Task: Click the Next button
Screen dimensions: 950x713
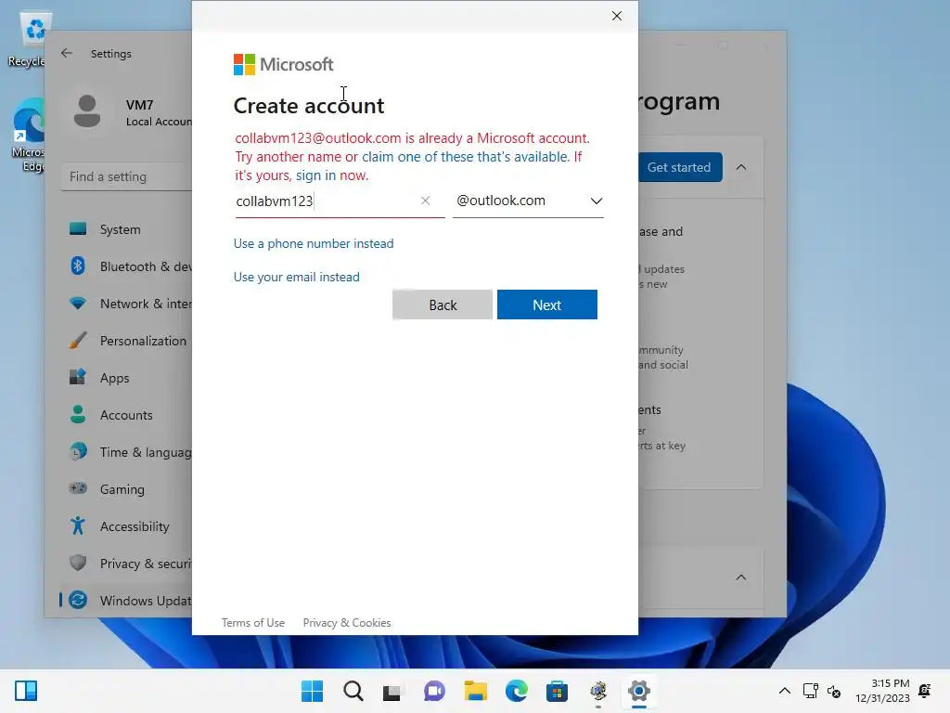Action: (x=547, y=305)
